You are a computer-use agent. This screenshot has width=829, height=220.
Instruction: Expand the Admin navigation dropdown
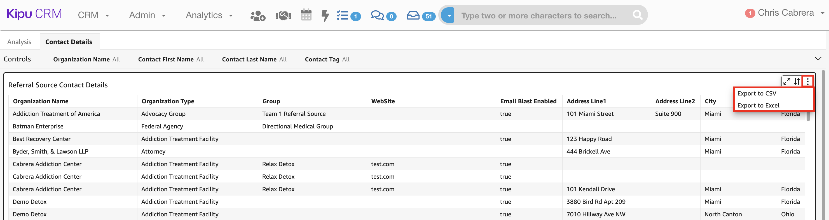pos(147,15)
